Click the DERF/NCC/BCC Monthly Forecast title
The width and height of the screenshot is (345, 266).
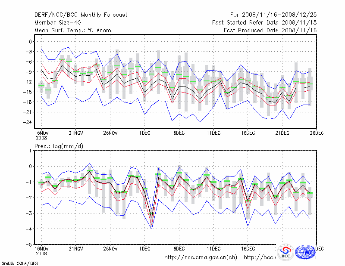[81, 15]
